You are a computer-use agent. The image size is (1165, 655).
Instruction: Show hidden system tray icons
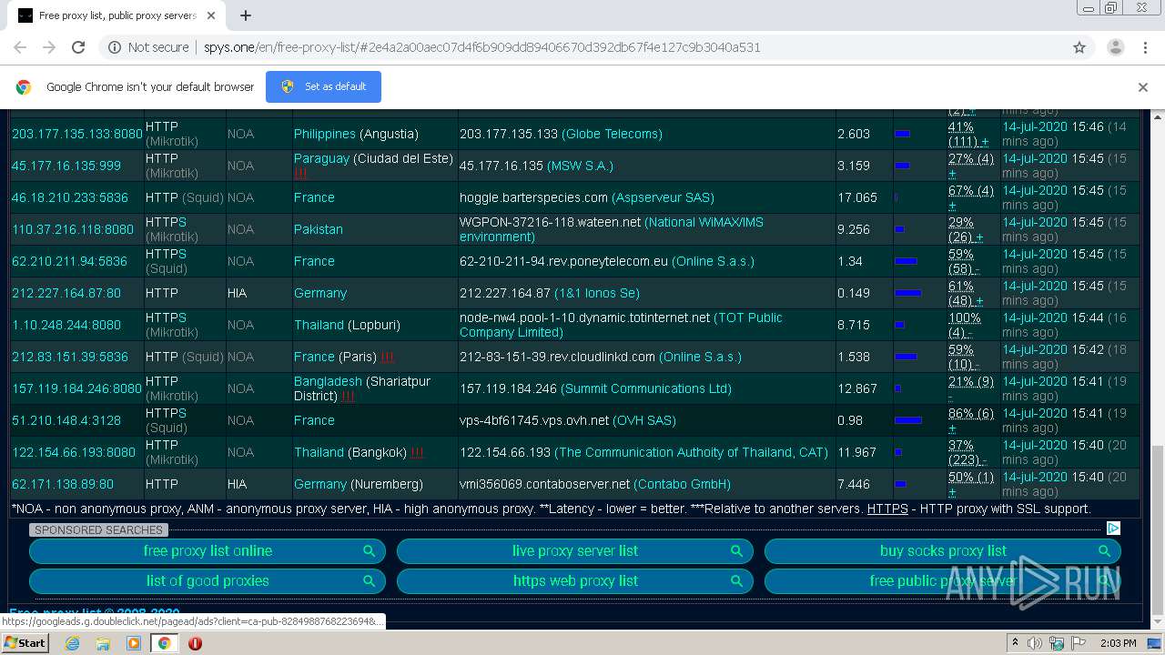1015,643
